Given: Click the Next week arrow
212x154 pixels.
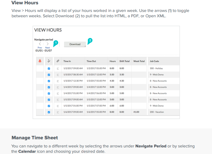Looking at the screenshot, I should pyautogui.click(x=48, y=44).
